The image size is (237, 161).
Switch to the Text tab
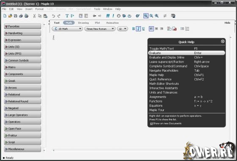(57, 23)
